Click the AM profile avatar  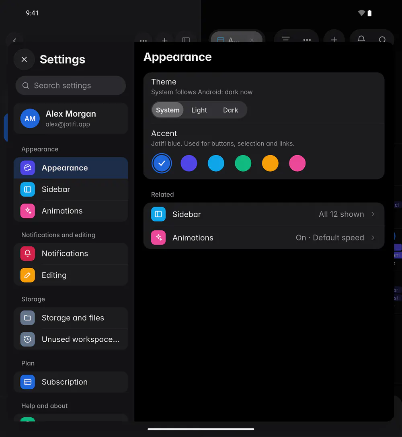30,119
